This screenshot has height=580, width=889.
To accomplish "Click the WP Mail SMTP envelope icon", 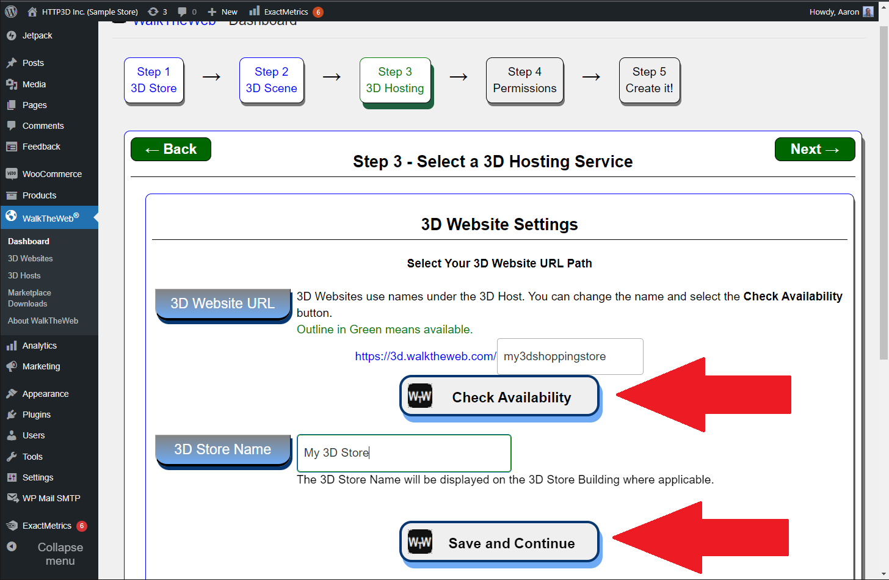I will point(12,498).
